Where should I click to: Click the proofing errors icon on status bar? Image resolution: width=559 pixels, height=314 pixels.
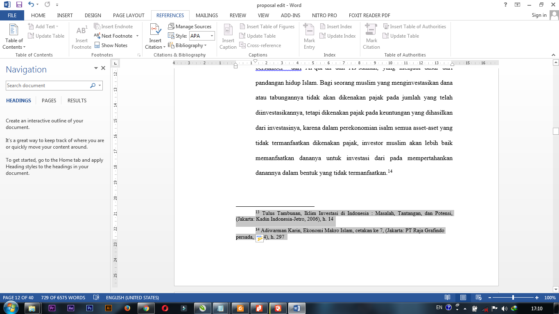[x=96, y=298]
